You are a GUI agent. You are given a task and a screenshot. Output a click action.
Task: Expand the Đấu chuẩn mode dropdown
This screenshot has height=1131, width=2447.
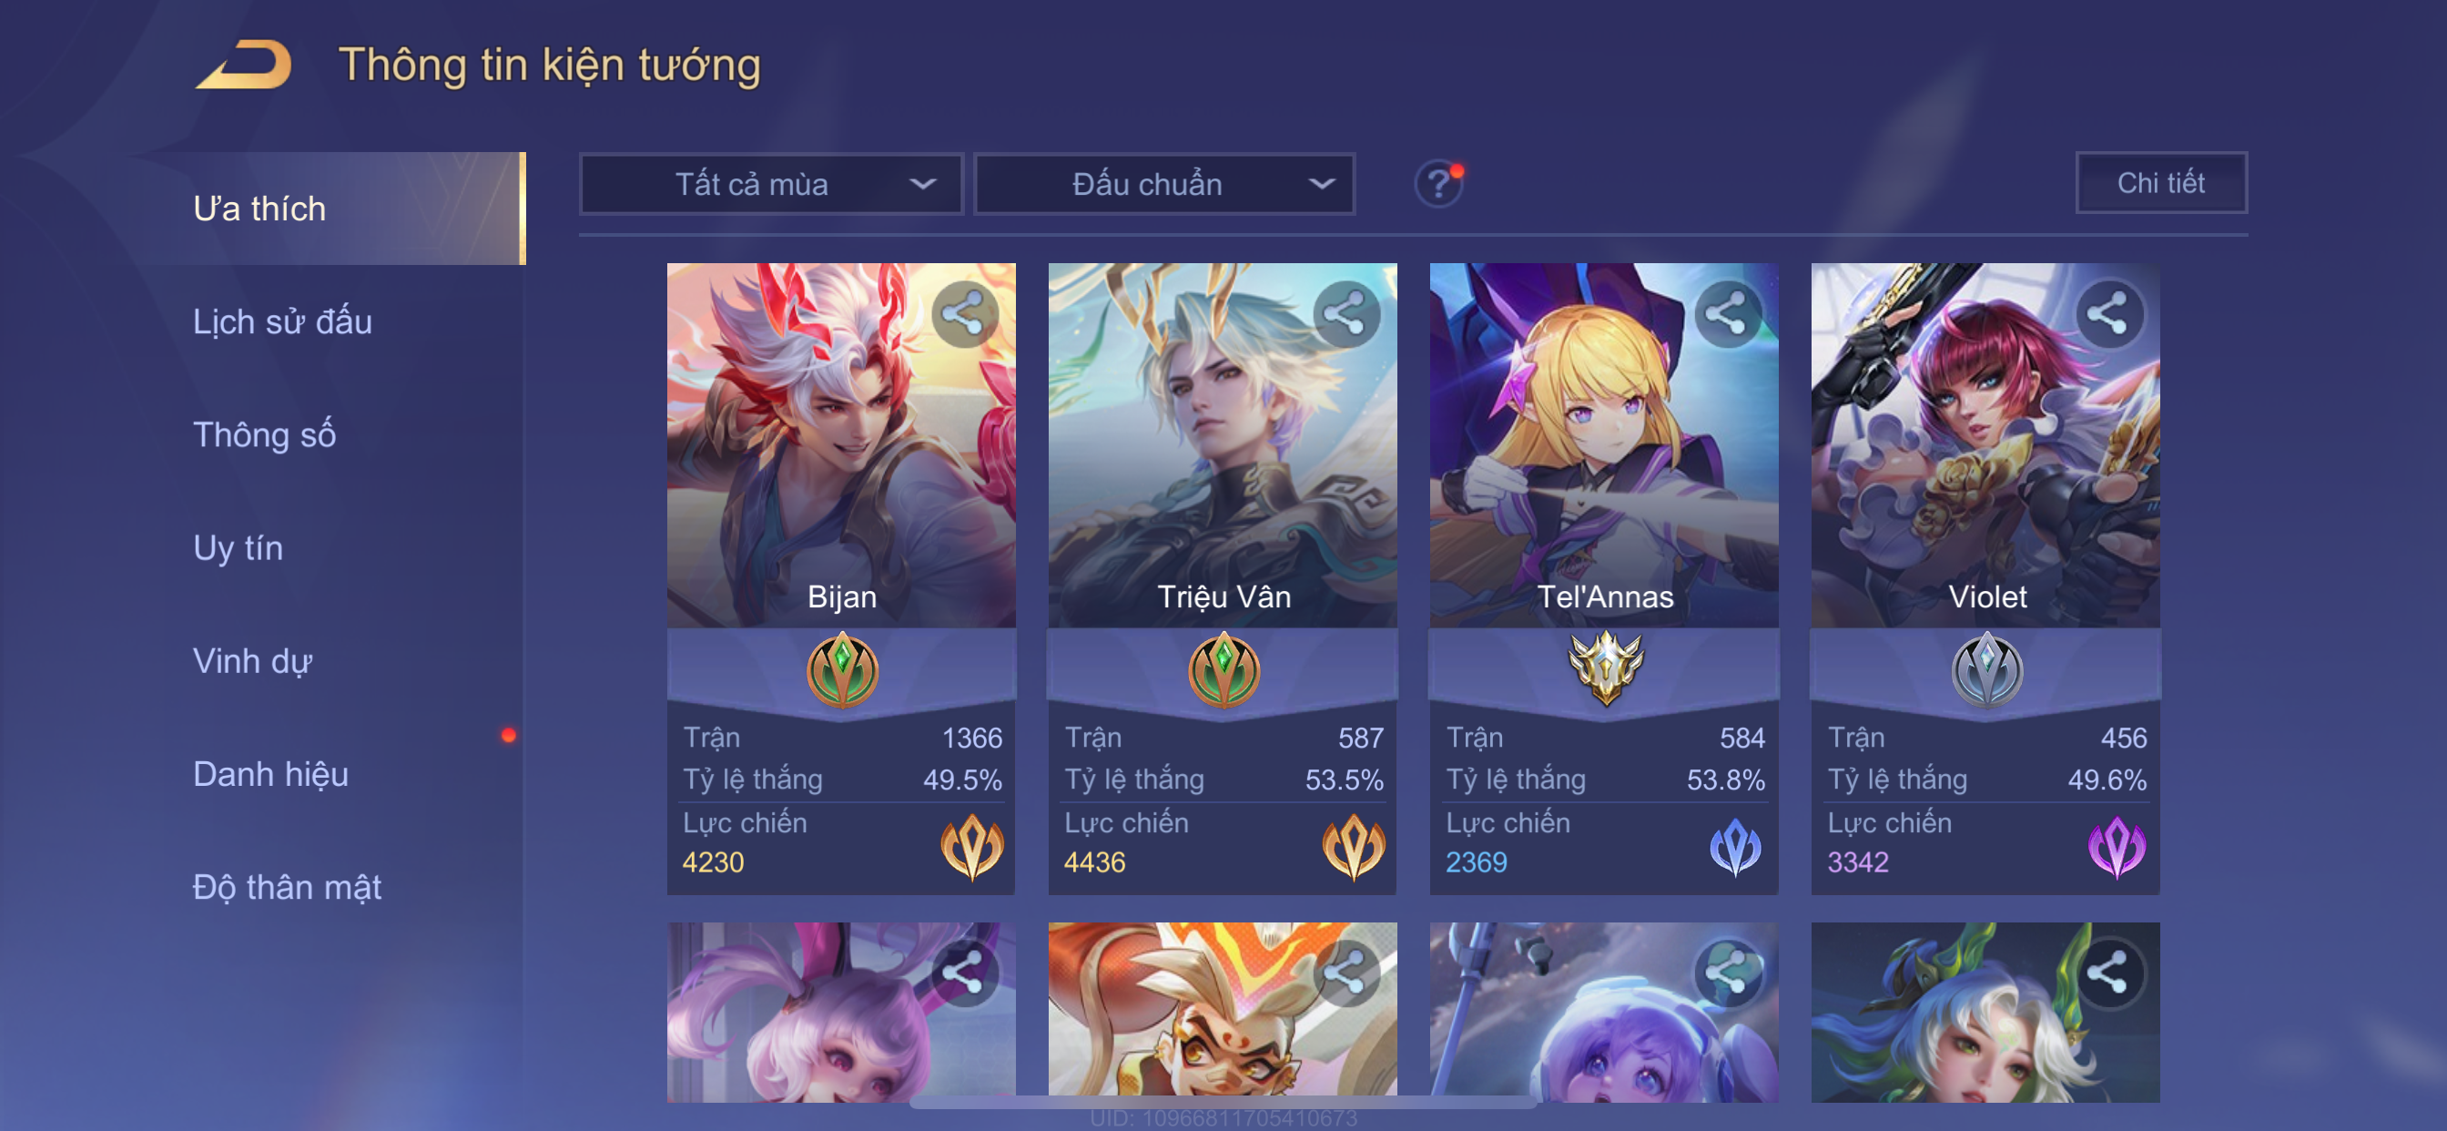tap(1164, 183)
